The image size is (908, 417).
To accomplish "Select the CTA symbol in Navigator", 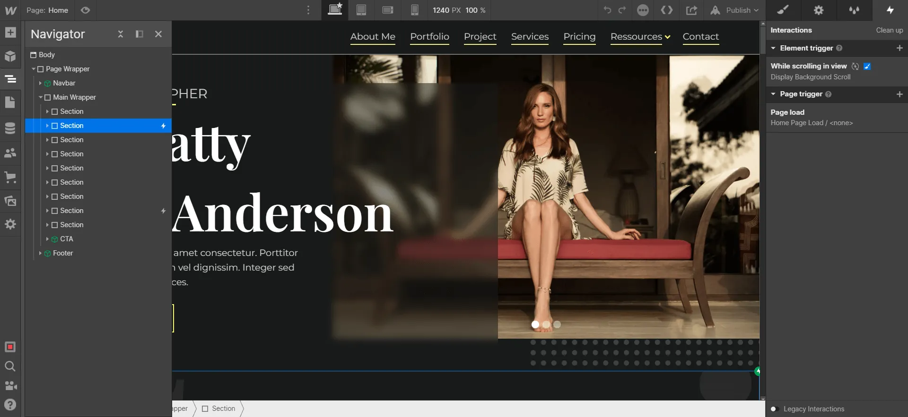I will (66, 239).
